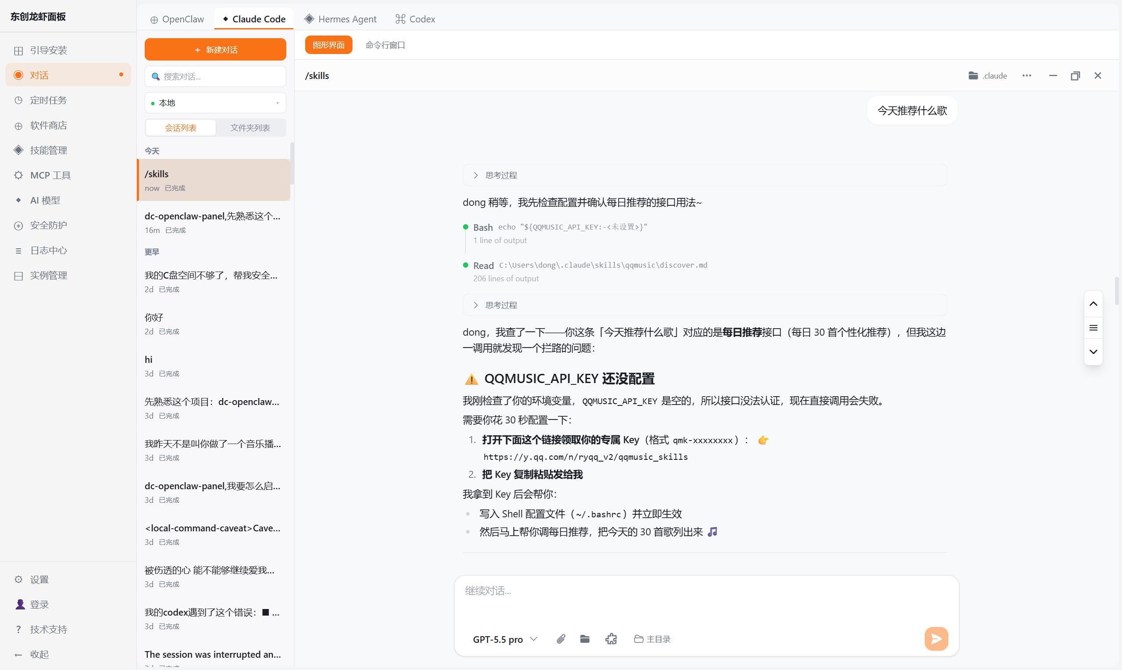Expand Bash echo command output
The height and width of the screenshot is (670, 1122).
(560, 227)
